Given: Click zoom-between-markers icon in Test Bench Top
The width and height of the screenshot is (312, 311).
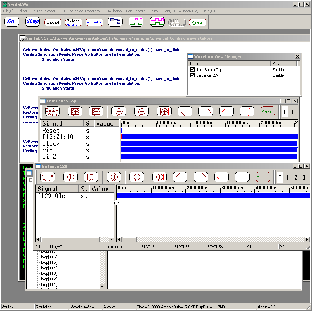Looking at the screenshot, I should [164, 111].
